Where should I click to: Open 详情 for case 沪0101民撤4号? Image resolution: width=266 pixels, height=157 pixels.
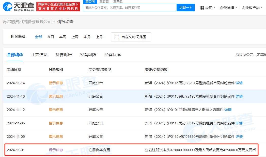(x=228, y=110)
